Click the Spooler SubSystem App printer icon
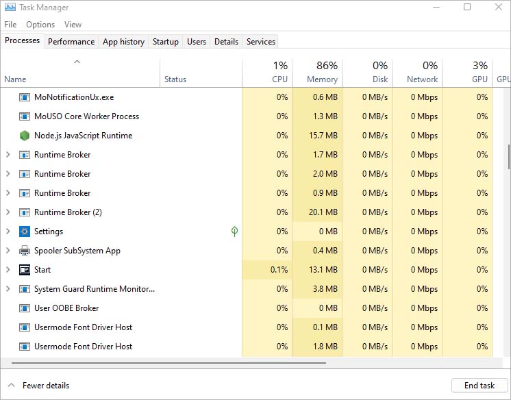 click(x=25, y=251)
